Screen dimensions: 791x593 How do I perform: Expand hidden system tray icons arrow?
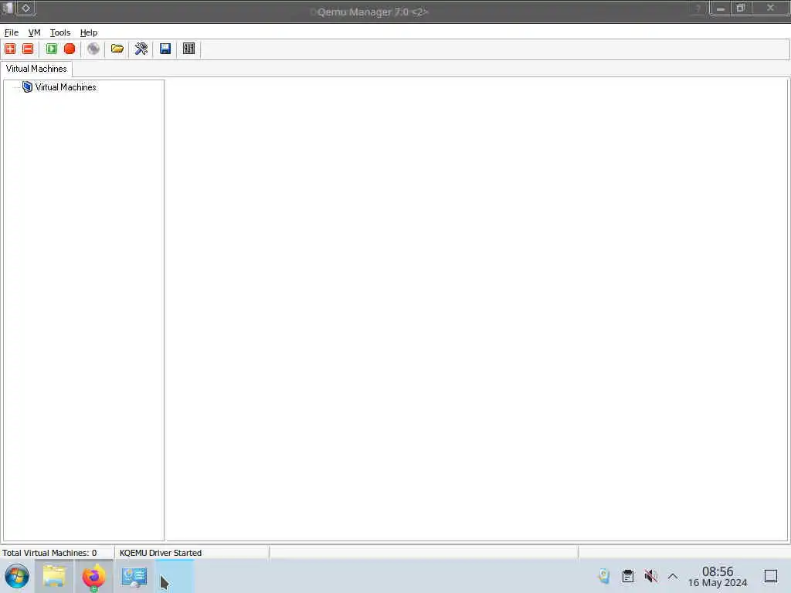click(x=673, y=576)
